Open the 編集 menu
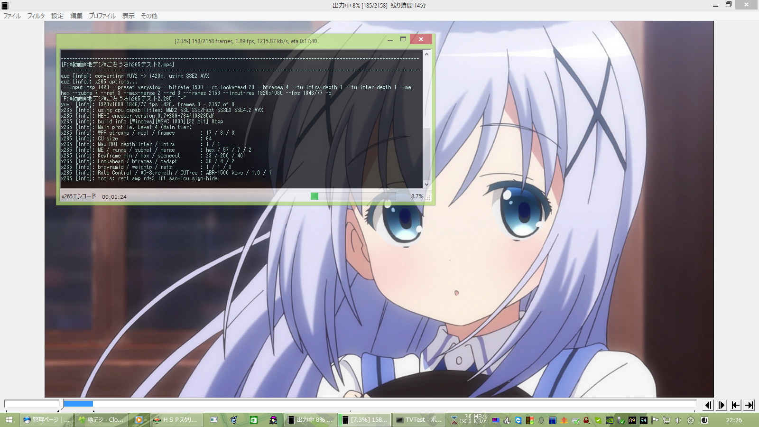The width and height of the screenshot is (759, 427). tap(76, 16)
